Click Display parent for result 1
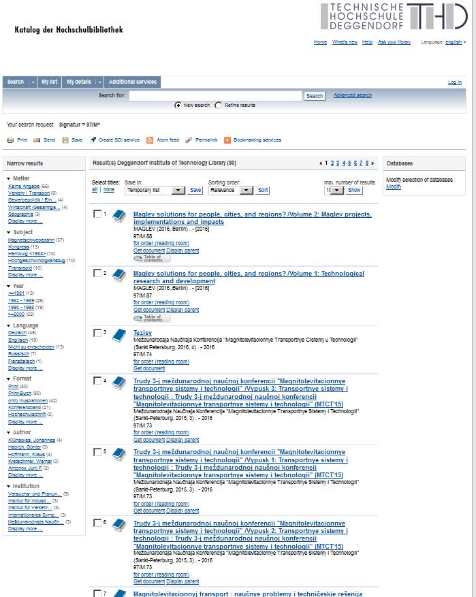476x597 pixels. tap(183, 251)
